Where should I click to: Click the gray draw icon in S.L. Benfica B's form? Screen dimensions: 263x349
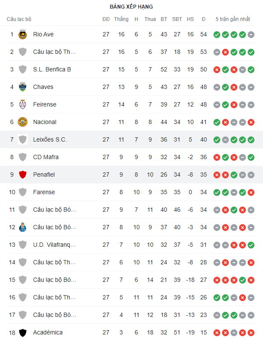(243, 69)
